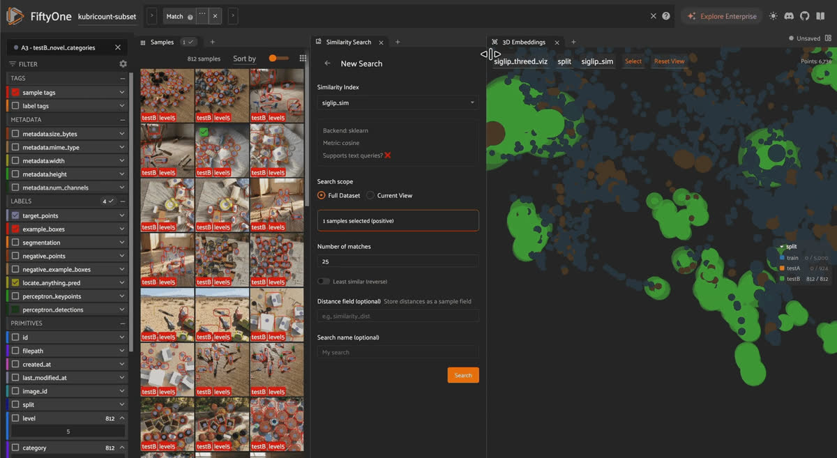Close the Similarity Search panel tab
This screenshot has width=837, height=458.
click(x=381, y=42)
